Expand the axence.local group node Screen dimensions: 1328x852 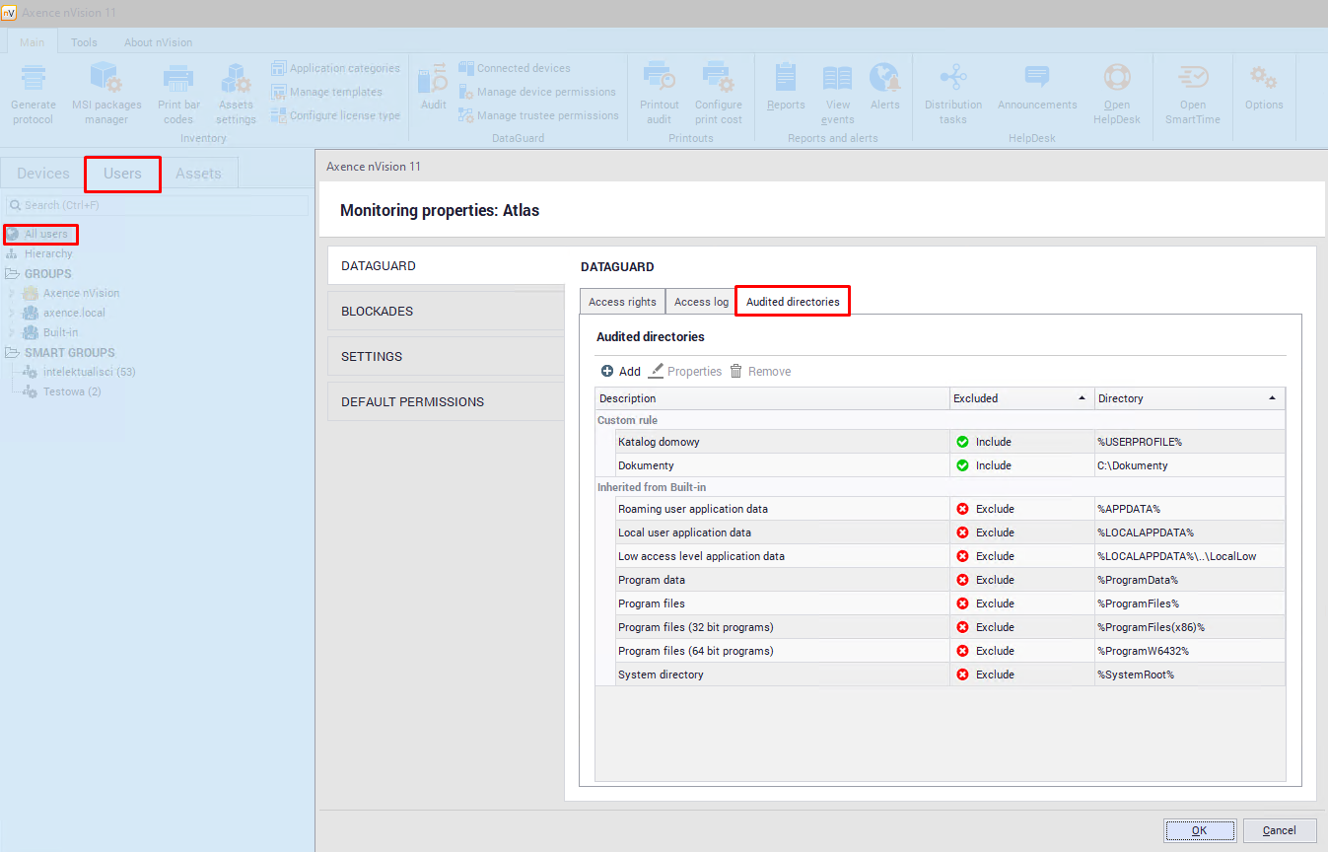coord(12,313)
